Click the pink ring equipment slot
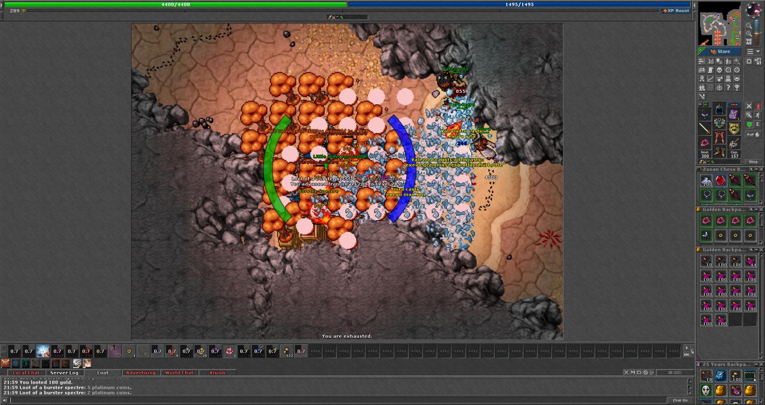The height and width of the screenshot is (405, 765). (x=704, y=143)
